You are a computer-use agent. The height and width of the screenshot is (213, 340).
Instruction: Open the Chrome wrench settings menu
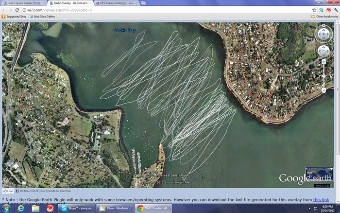(335, 10)
